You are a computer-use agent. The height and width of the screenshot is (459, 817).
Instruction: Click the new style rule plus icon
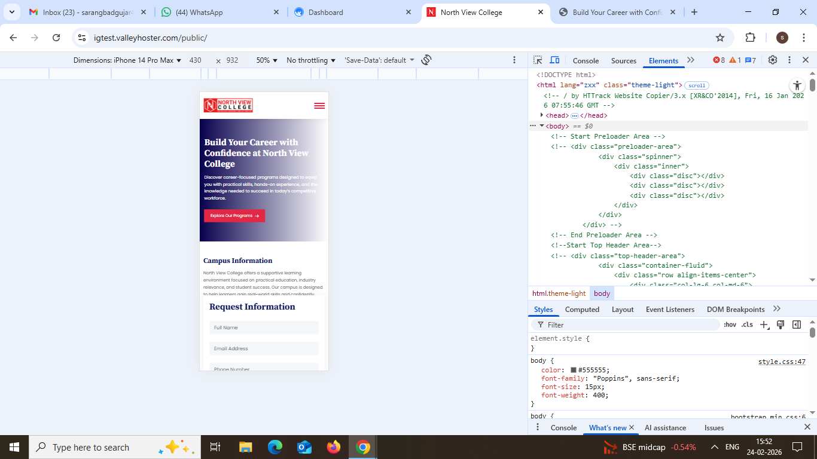tap(764, 325)
